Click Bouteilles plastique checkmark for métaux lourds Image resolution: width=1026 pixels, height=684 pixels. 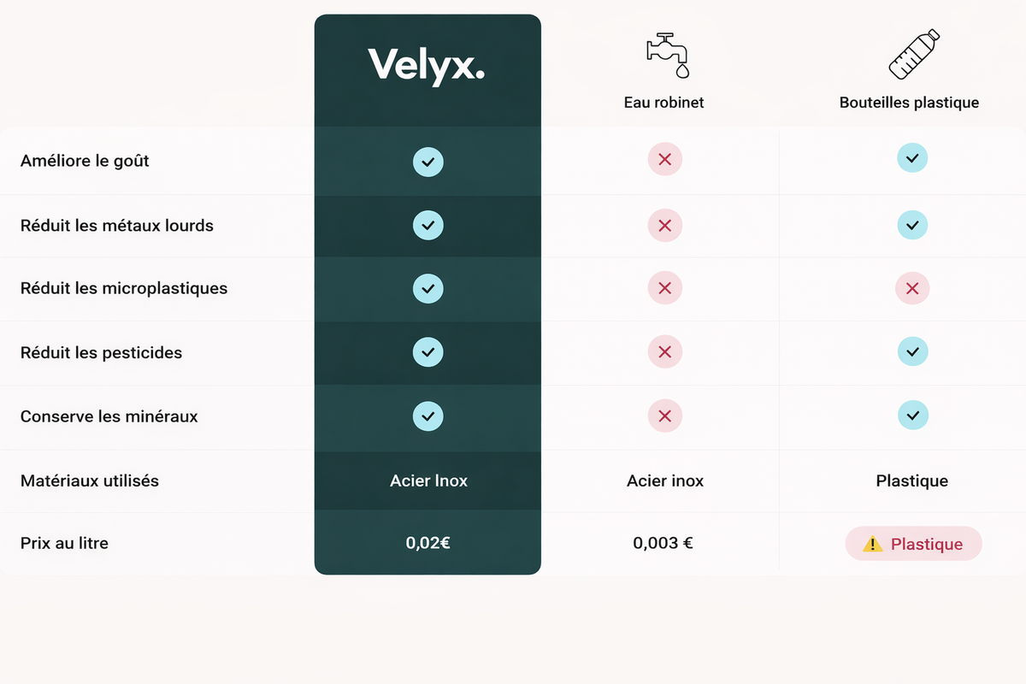tap(912, 225)
